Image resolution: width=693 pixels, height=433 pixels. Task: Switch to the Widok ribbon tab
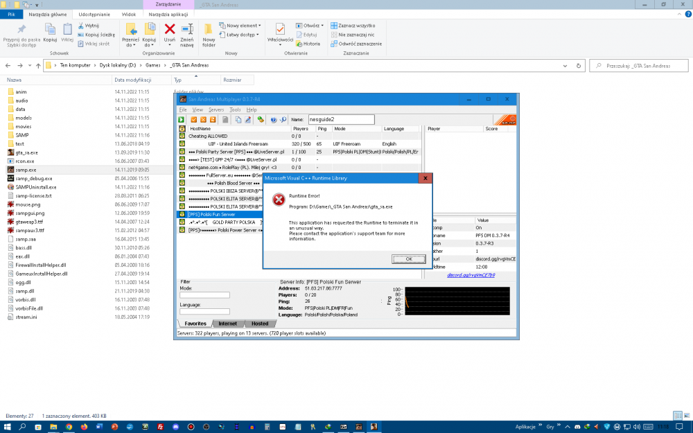[x=128, y=14]
